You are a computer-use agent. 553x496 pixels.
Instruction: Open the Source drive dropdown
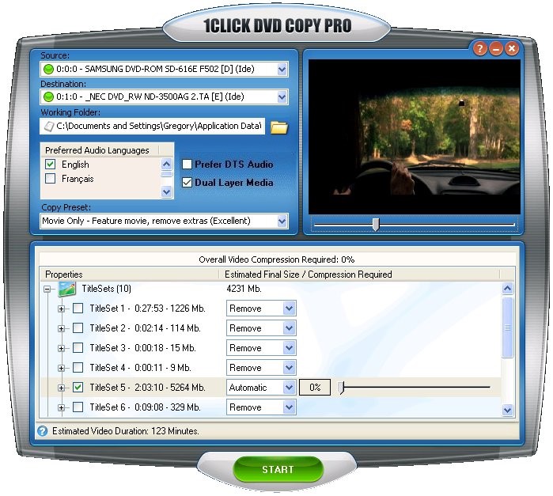282,70
